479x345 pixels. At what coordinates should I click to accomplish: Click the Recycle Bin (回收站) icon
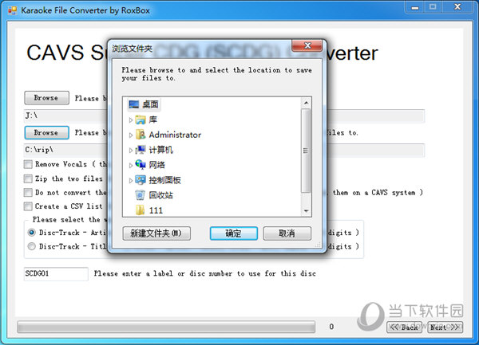point(141,195)
